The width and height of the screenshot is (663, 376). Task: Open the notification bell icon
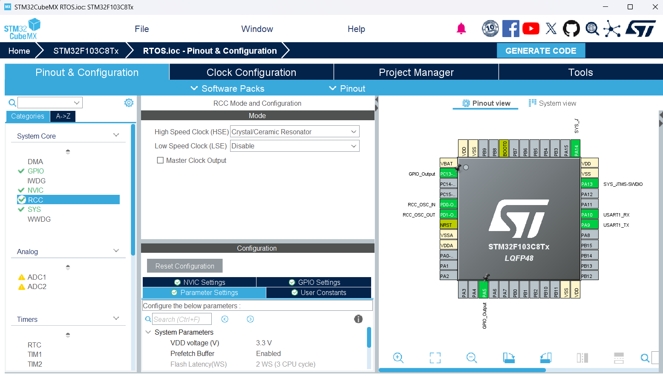[461, 29]
